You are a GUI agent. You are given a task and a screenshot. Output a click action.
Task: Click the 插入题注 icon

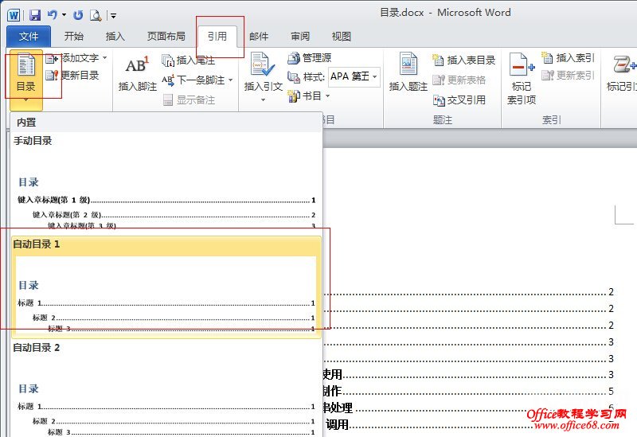coord(408,64)
